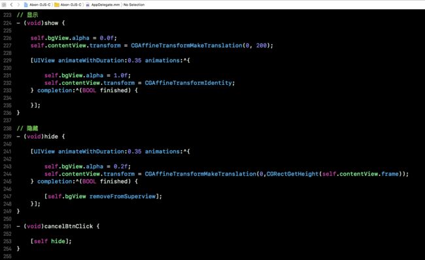Image resolution: width=425 pixels, height=260 pixels.
Task: Go back with the left arrow
Action: click(11, 5)
